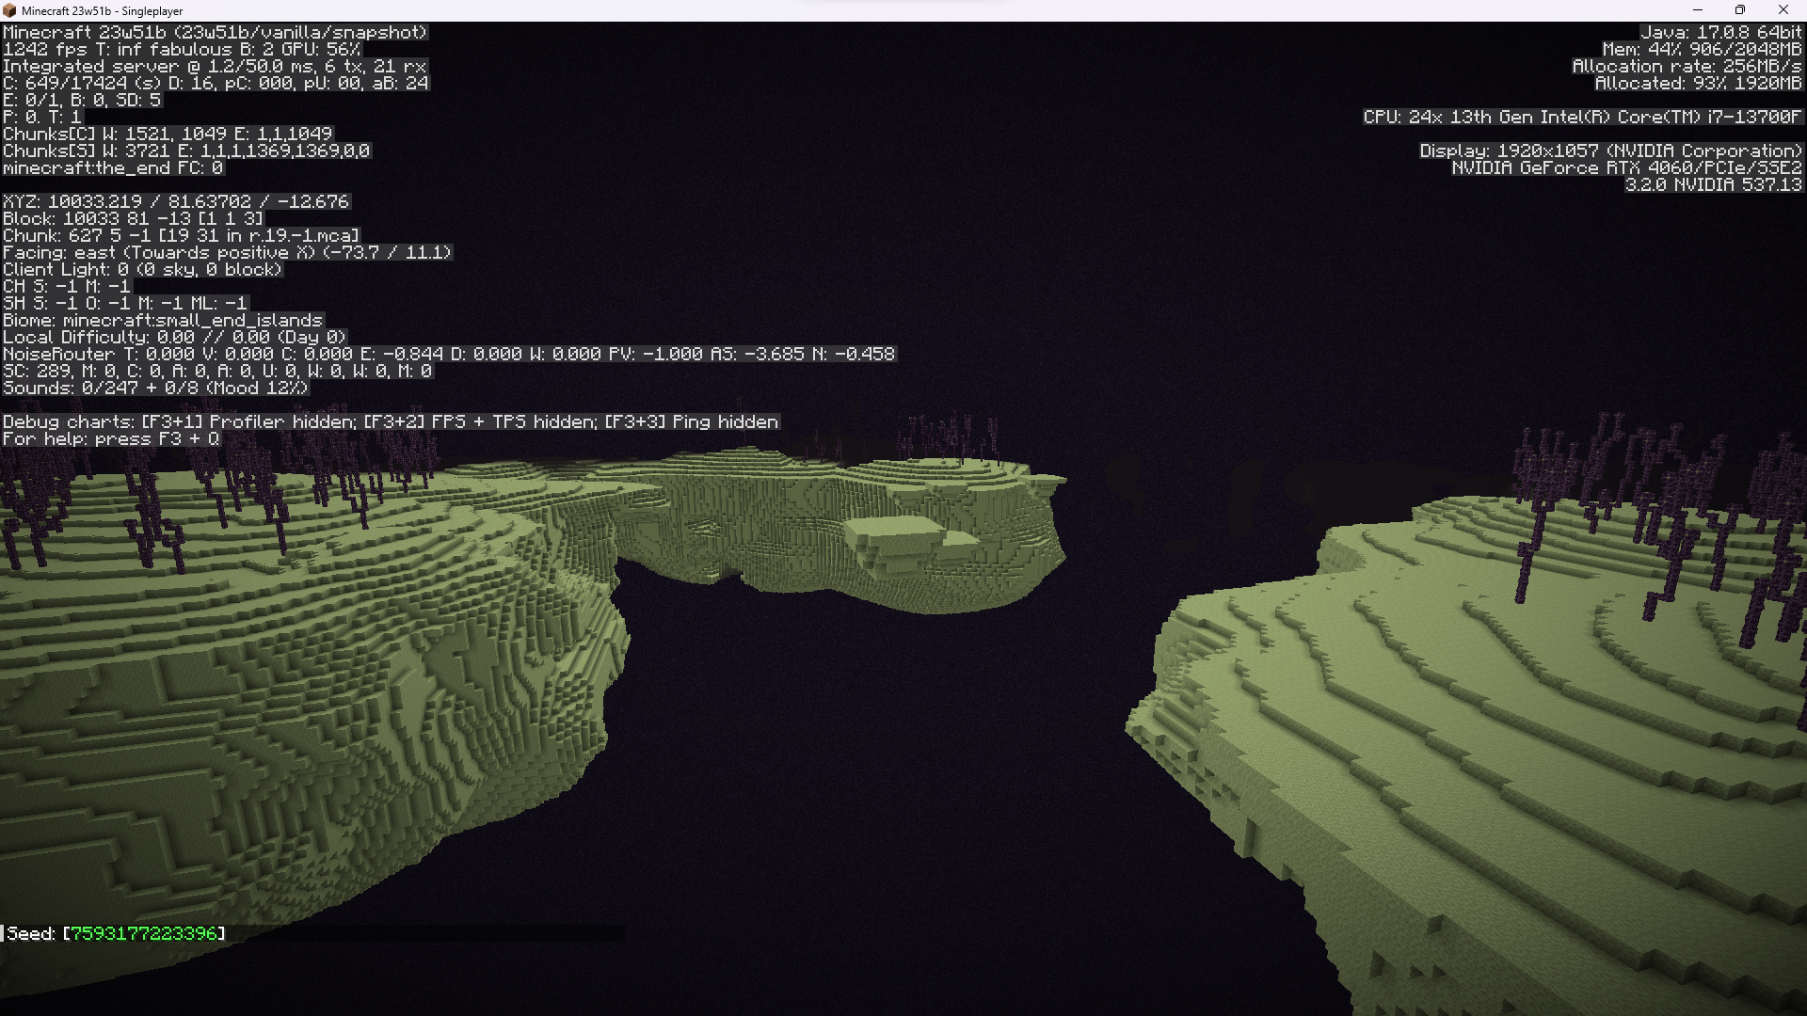Click the chat input field at bottom
The image size is (1807, 1016).
424,933
